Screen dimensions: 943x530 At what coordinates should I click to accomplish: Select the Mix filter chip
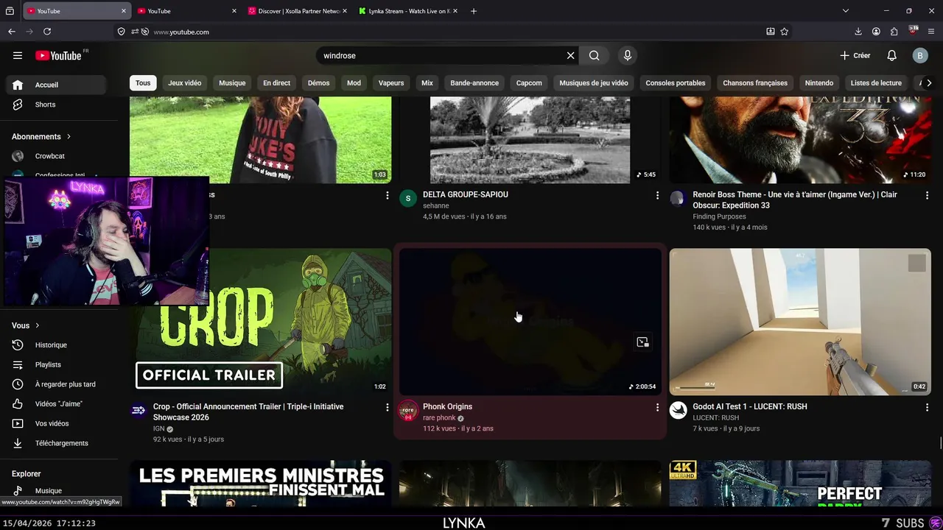(x=427, y=83)
